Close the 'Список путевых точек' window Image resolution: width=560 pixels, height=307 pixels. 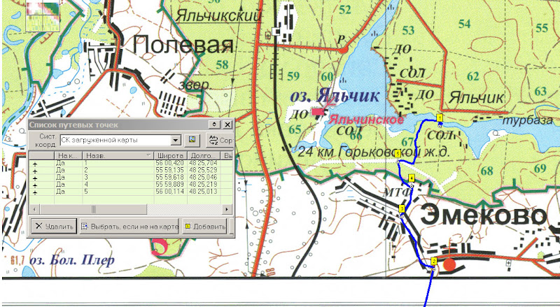pyautogui.click(x=227, y=124)
